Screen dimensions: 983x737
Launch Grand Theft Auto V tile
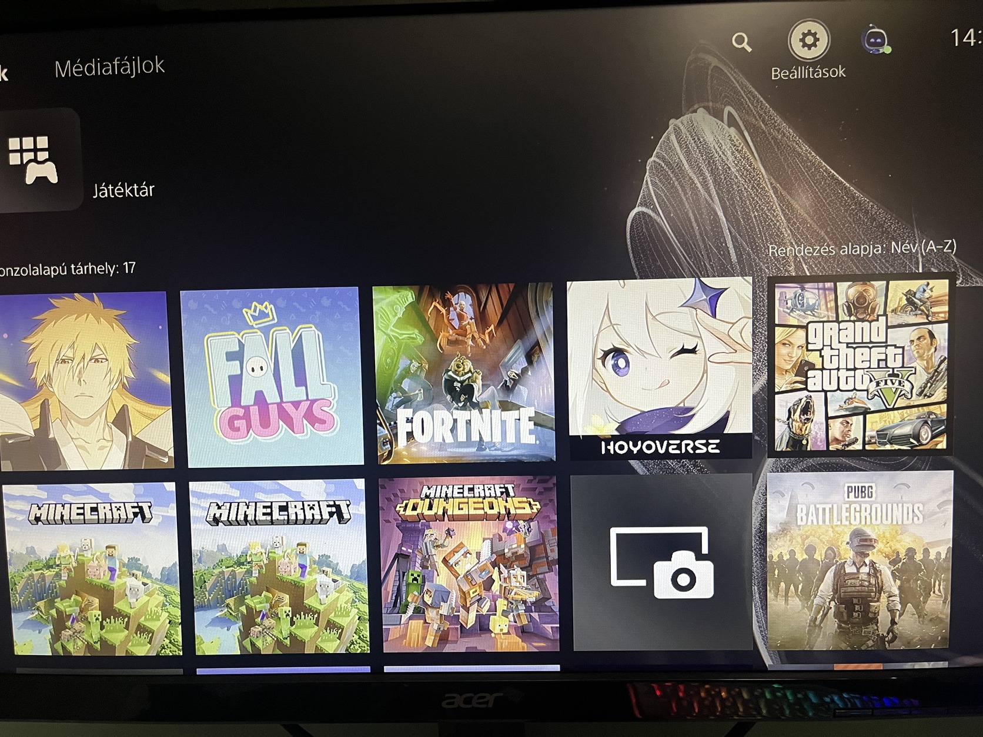pos(860,364)
